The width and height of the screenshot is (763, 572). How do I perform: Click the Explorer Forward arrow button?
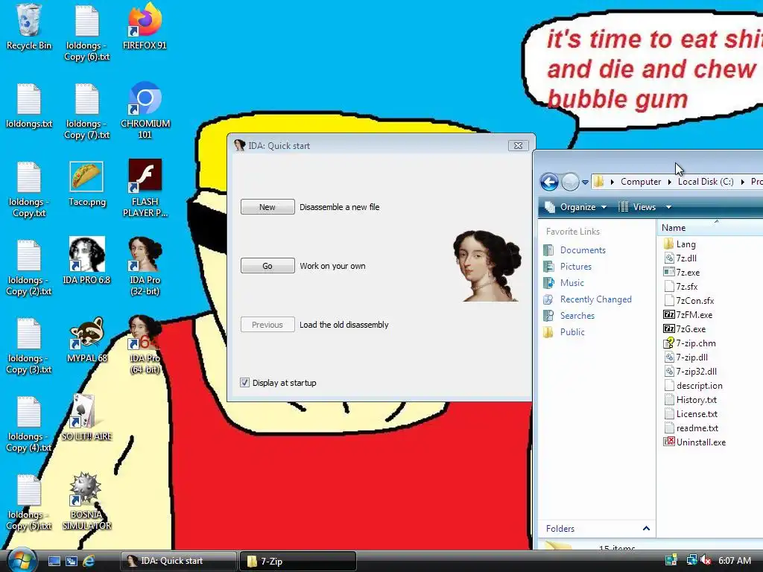coord(570,182)
